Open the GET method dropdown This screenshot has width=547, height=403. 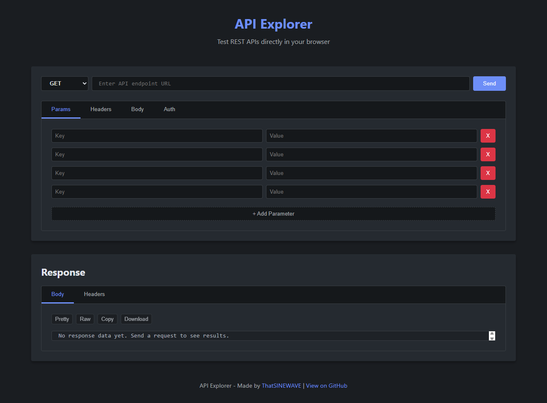click(x=65, y=83)
